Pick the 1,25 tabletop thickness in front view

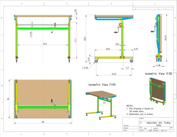click(x=76, y=11)
